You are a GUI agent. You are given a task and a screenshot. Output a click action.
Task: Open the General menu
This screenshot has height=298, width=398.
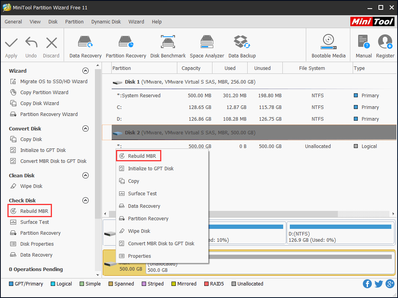point(13,22)
